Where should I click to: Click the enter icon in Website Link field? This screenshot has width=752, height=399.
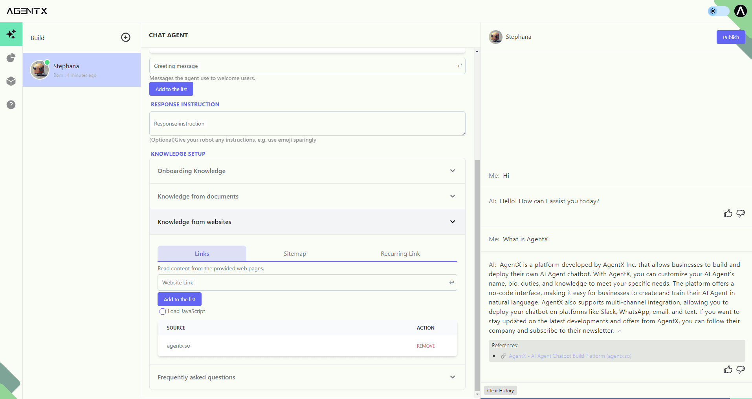tap(451, 282)
